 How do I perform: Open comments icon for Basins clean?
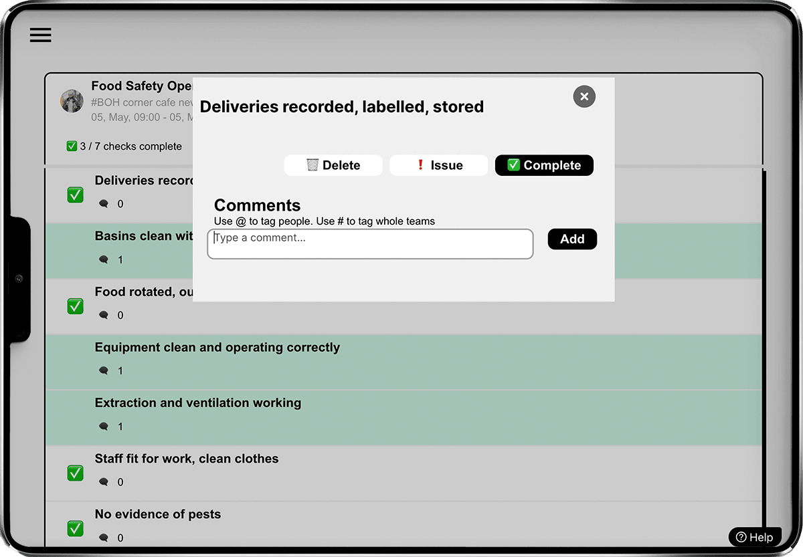[x=104, y=259]
